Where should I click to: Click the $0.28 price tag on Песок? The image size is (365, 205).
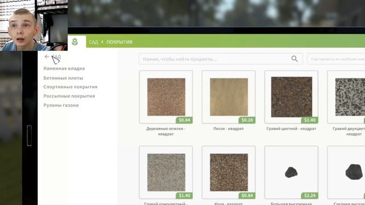pyautogui.click(x=247, y=120)
